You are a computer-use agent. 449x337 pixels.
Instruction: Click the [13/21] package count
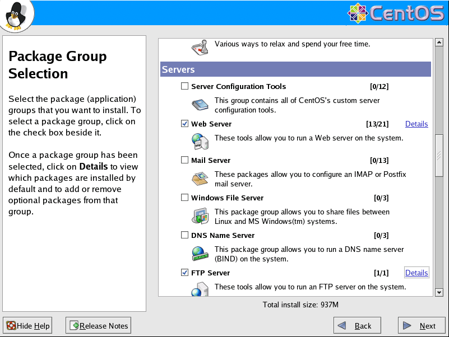click(x=377, y=124)
